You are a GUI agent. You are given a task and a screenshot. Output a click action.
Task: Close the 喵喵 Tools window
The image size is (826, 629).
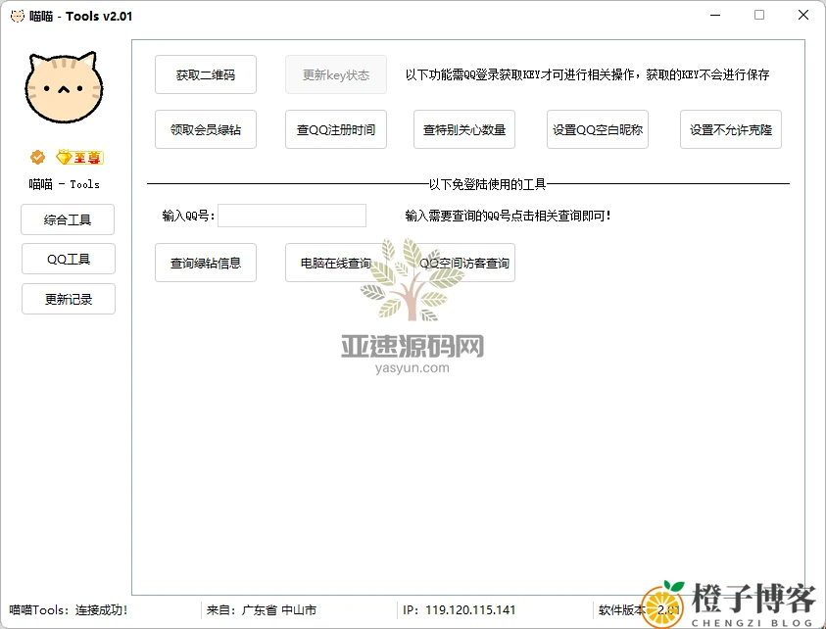(803, 16)
